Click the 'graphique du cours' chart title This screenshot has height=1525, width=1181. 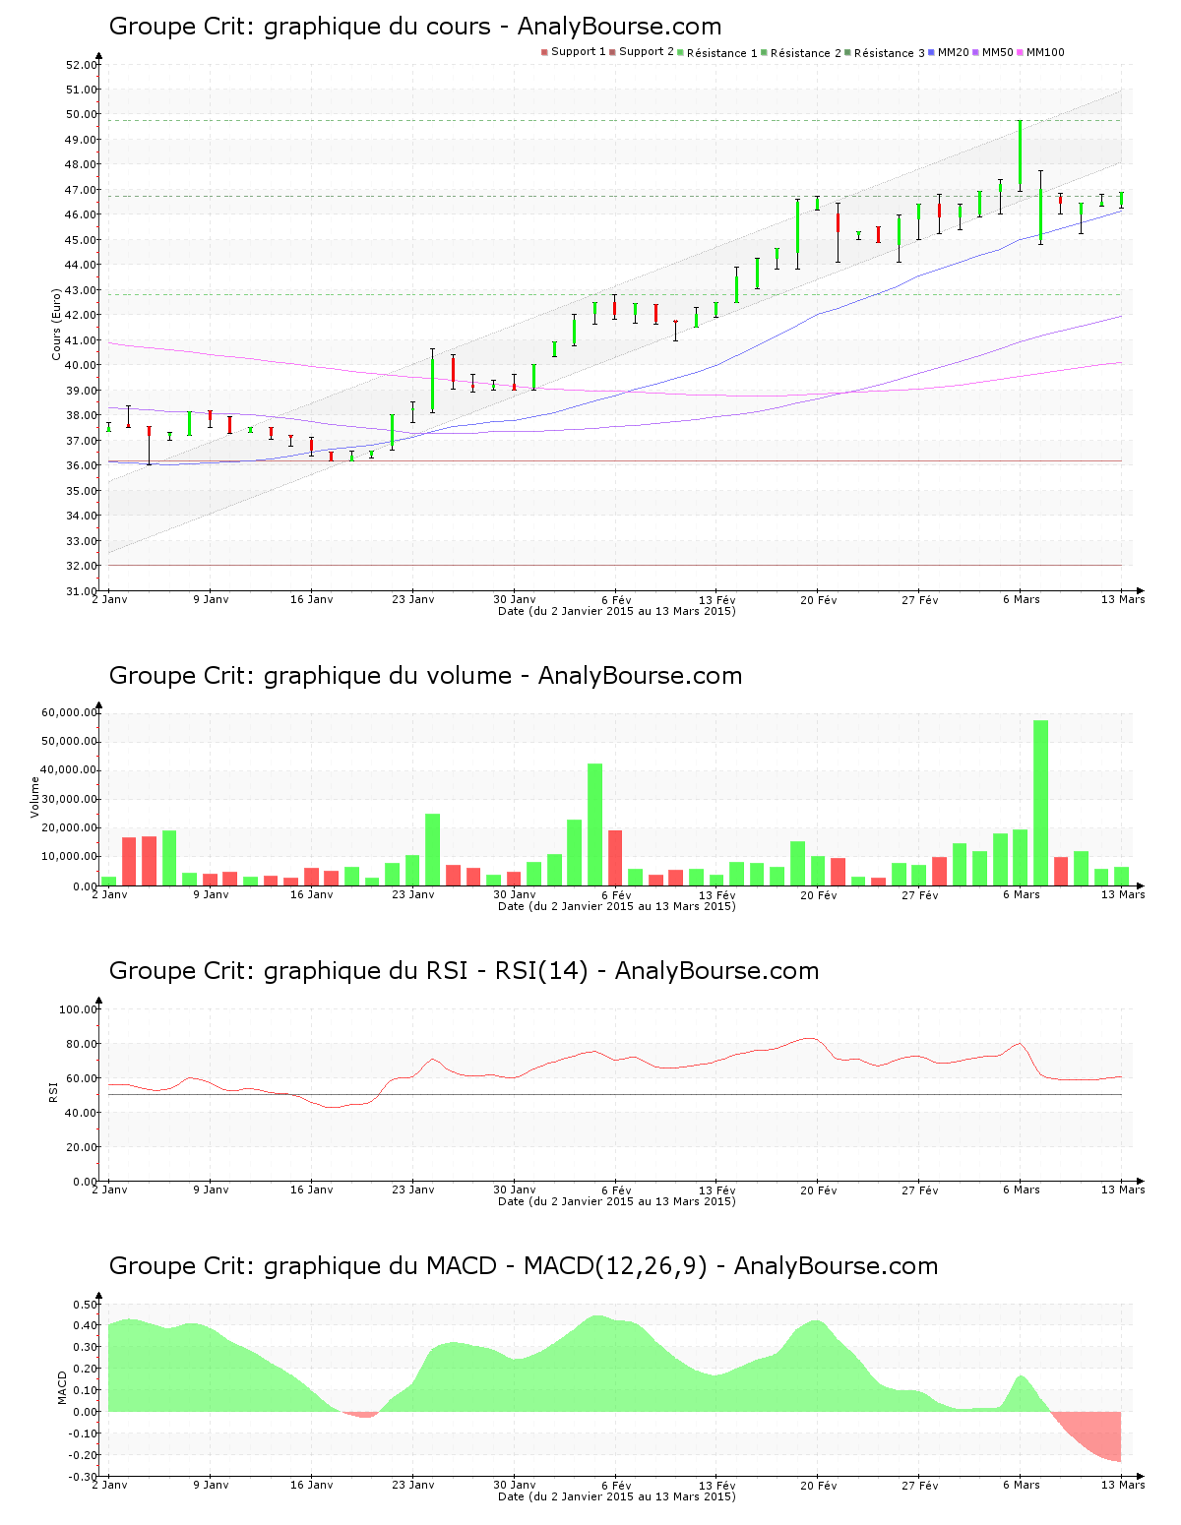click(x=415, y=27)
